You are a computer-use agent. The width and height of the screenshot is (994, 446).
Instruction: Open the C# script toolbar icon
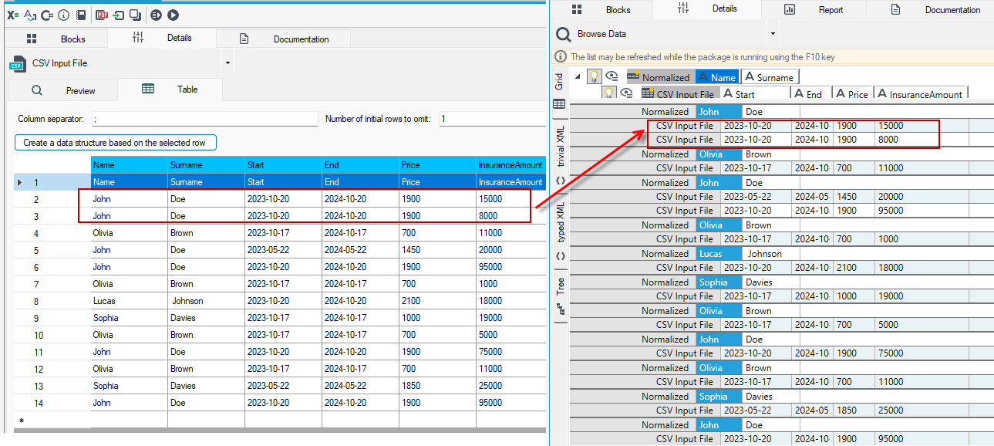[47, 15]
